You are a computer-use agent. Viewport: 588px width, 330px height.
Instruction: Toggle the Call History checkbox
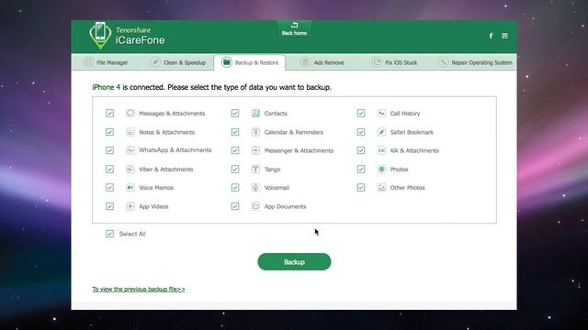pyautogui.click(x=361, y=113)
